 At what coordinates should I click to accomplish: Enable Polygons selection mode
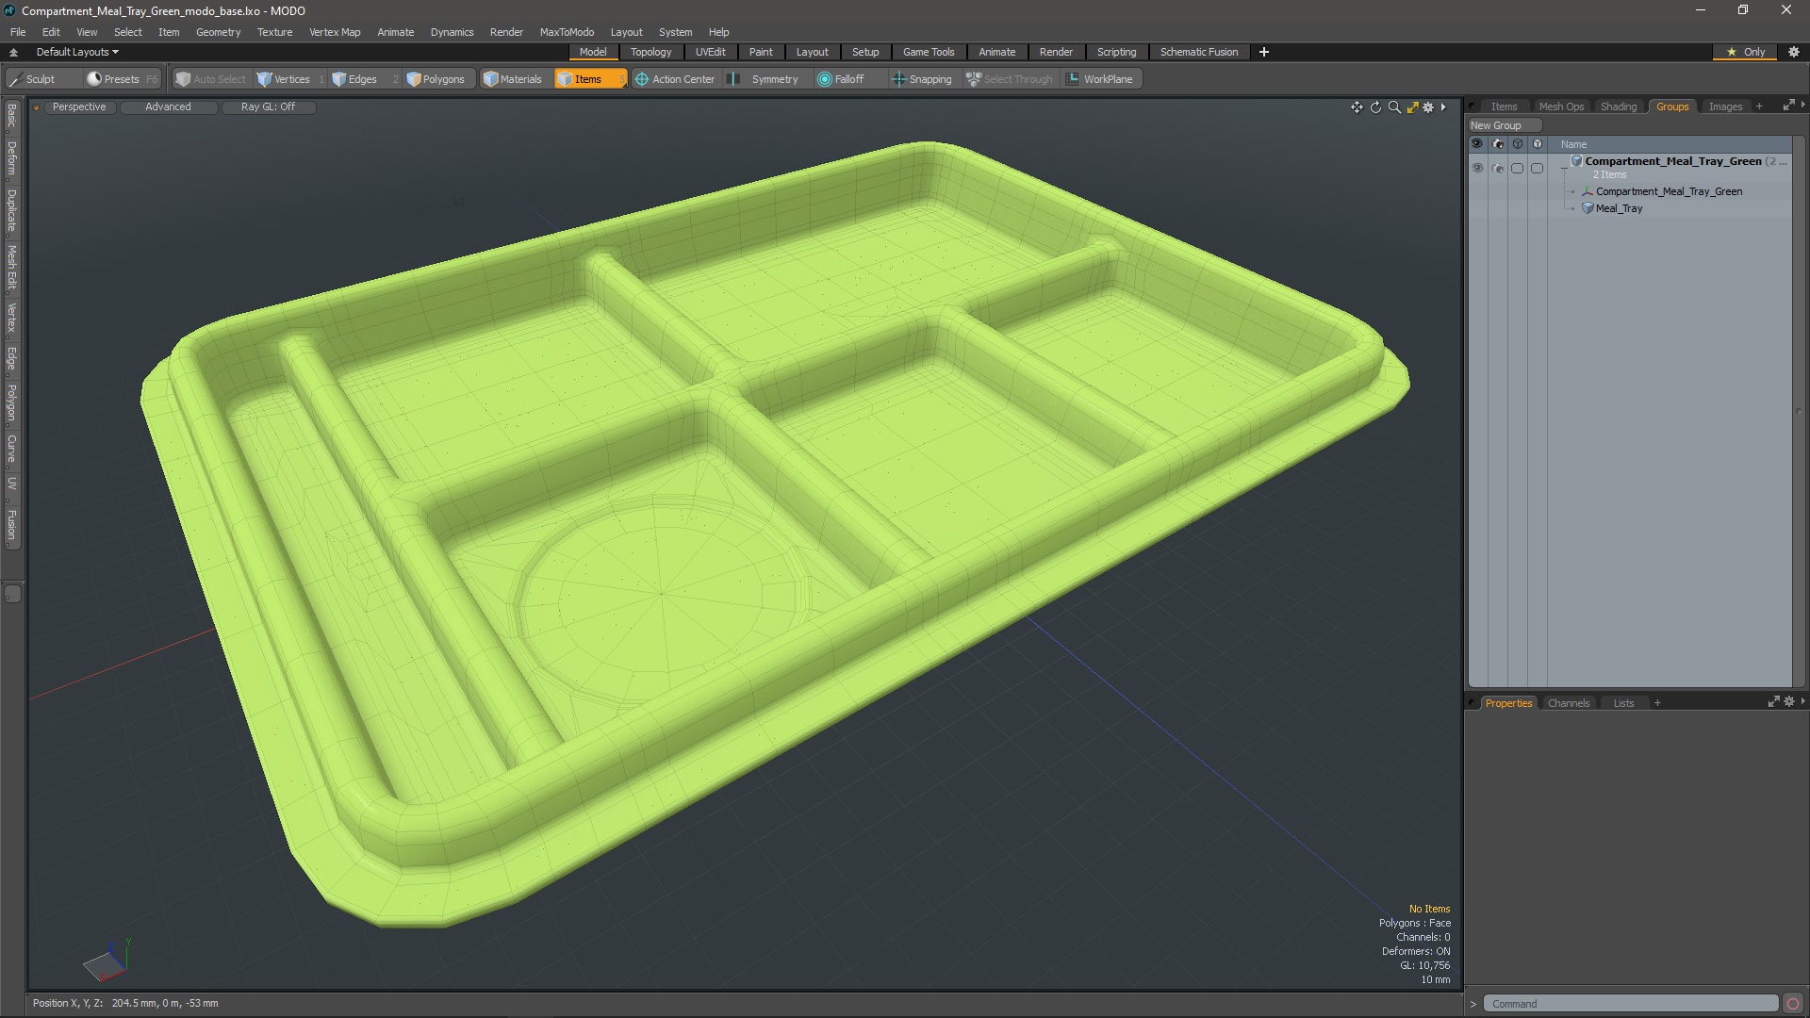click(436, 79)
